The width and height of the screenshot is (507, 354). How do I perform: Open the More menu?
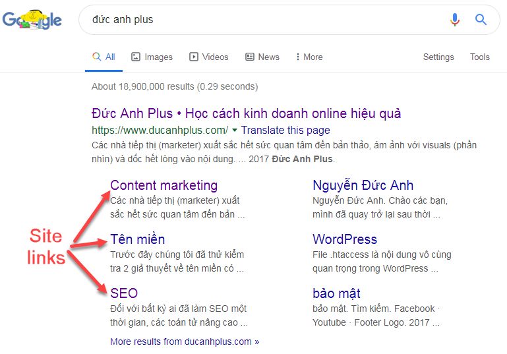pos(309,57)
